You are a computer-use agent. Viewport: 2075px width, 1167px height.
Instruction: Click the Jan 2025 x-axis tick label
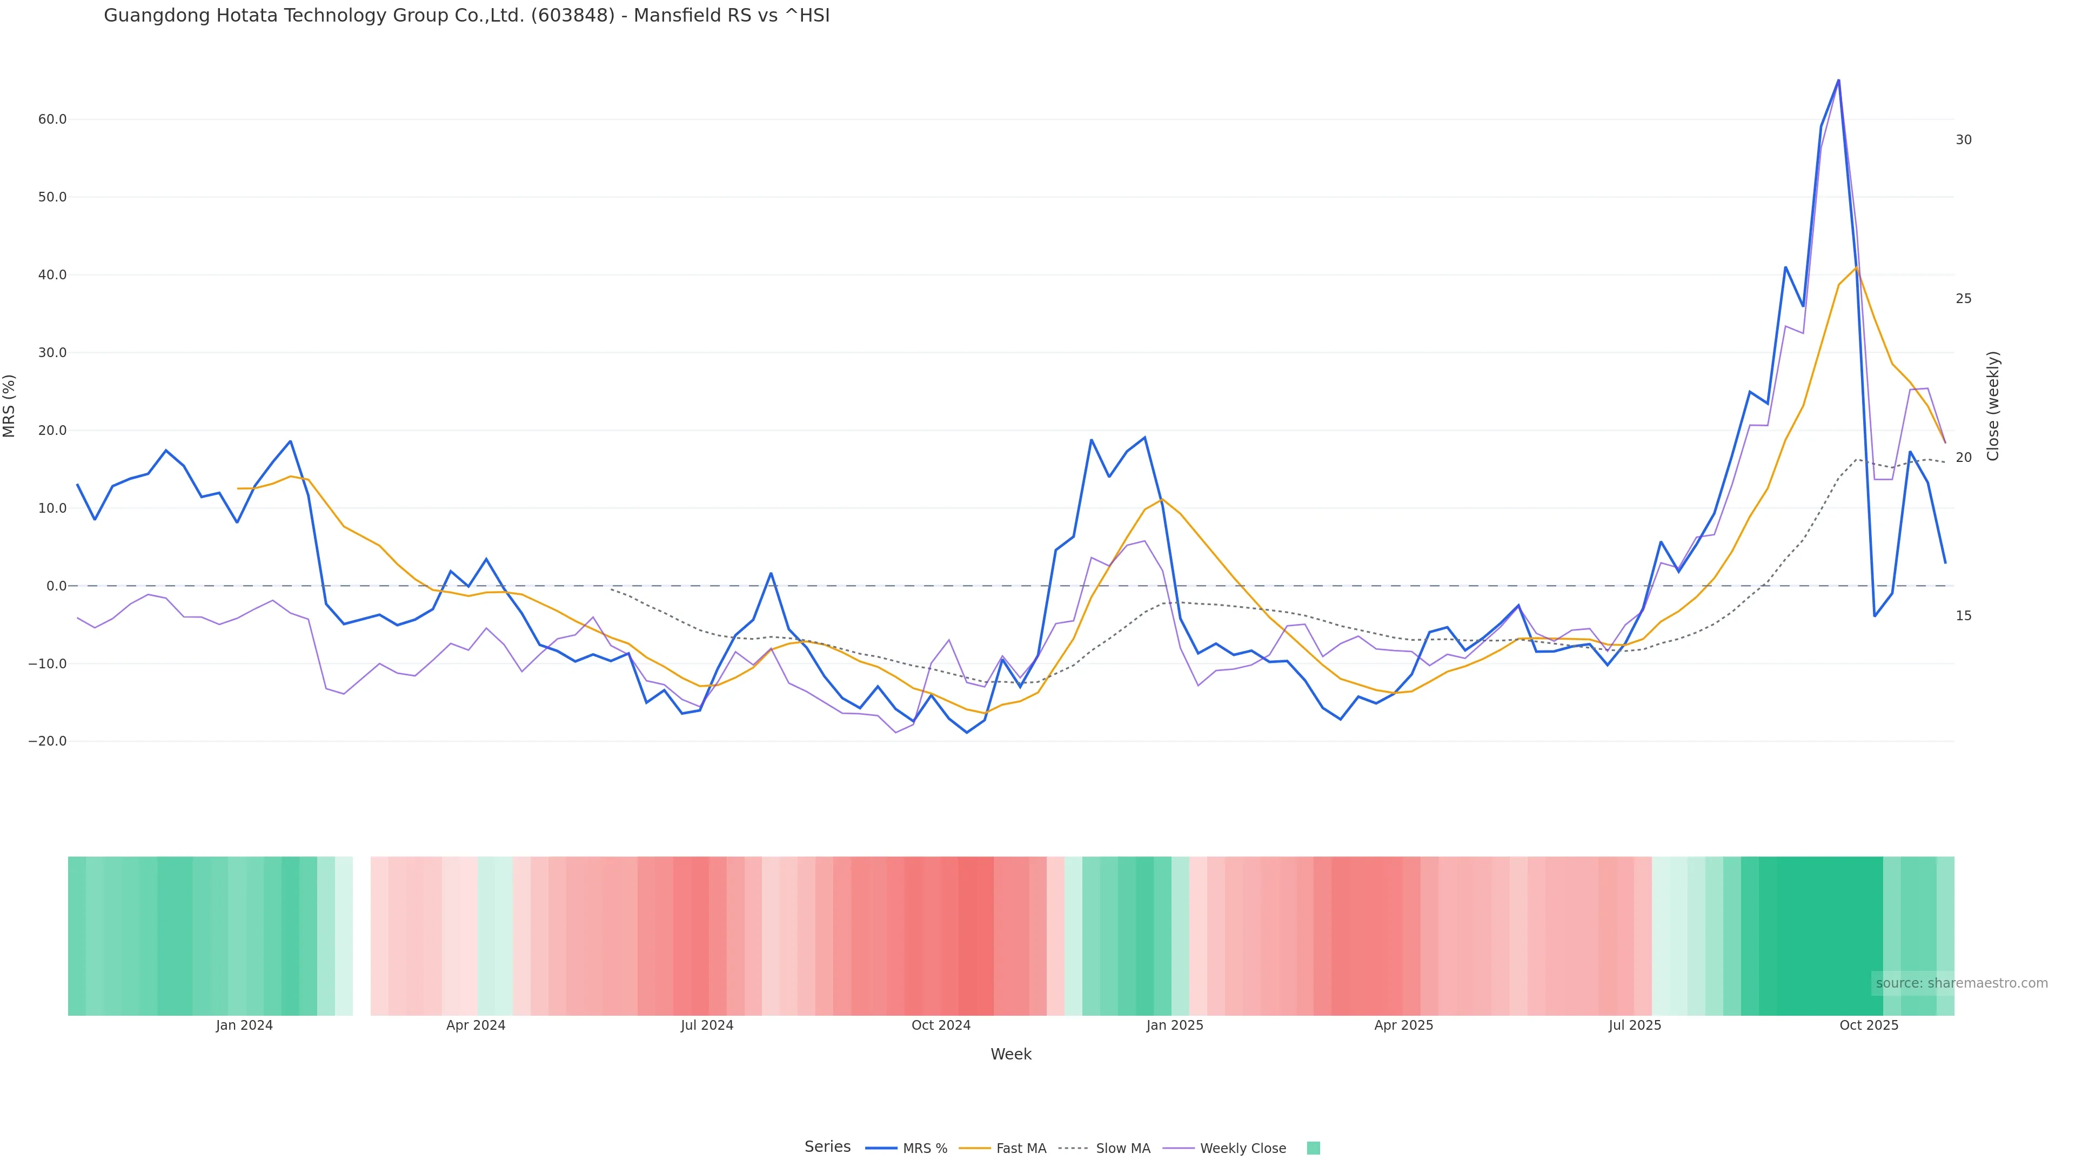(1174, 1025)
